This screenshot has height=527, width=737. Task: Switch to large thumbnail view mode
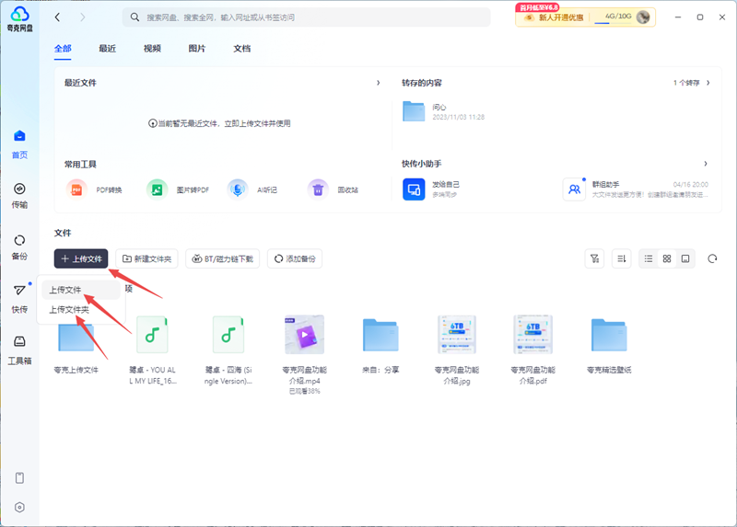click(685, 259)
